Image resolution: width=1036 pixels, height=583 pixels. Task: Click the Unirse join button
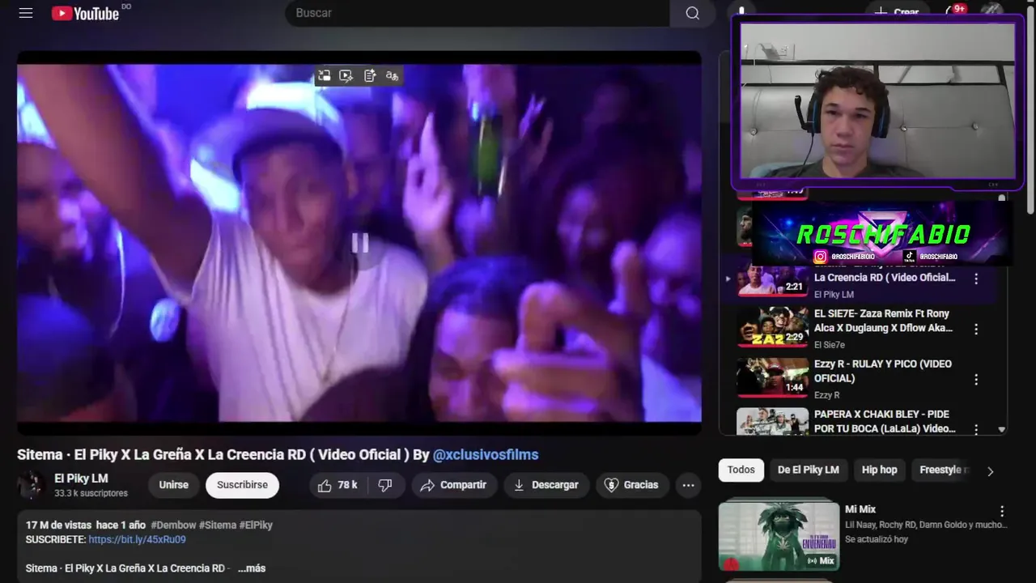173,485
